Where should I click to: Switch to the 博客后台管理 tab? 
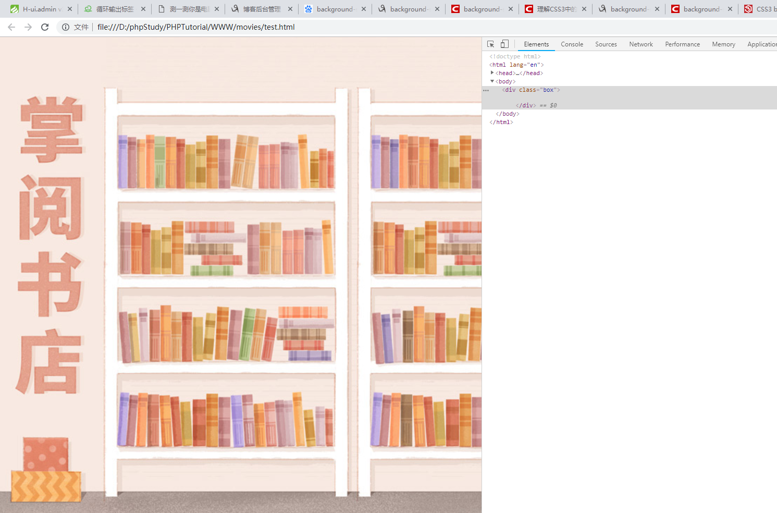pos(262,9)
